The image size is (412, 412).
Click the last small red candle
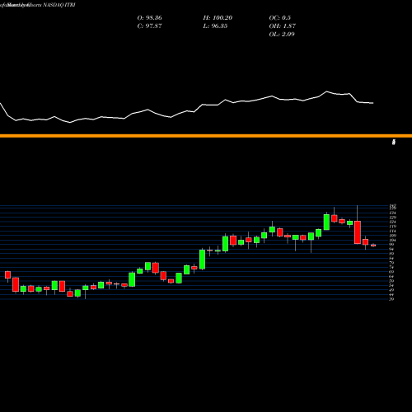pos(373,246)
